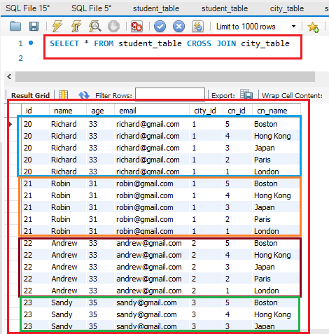Execute statement under cursor lightning icon
This screenshot has width=329, height=334.
click(x=76, y=26)
